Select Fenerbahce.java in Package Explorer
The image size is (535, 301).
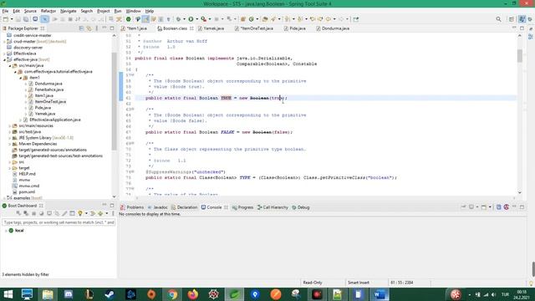coord(49,89)
